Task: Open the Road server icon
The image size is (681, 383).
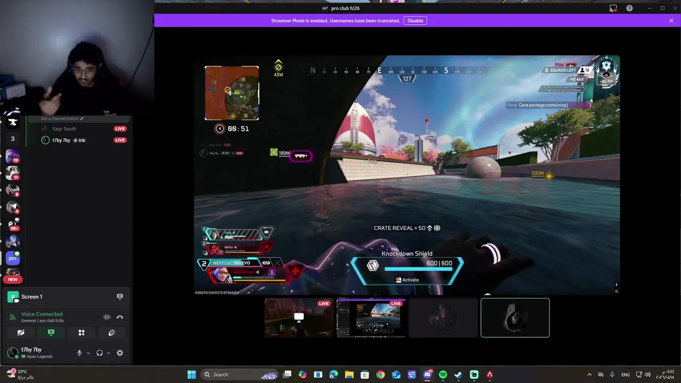Action: click(x=13, y=190)
